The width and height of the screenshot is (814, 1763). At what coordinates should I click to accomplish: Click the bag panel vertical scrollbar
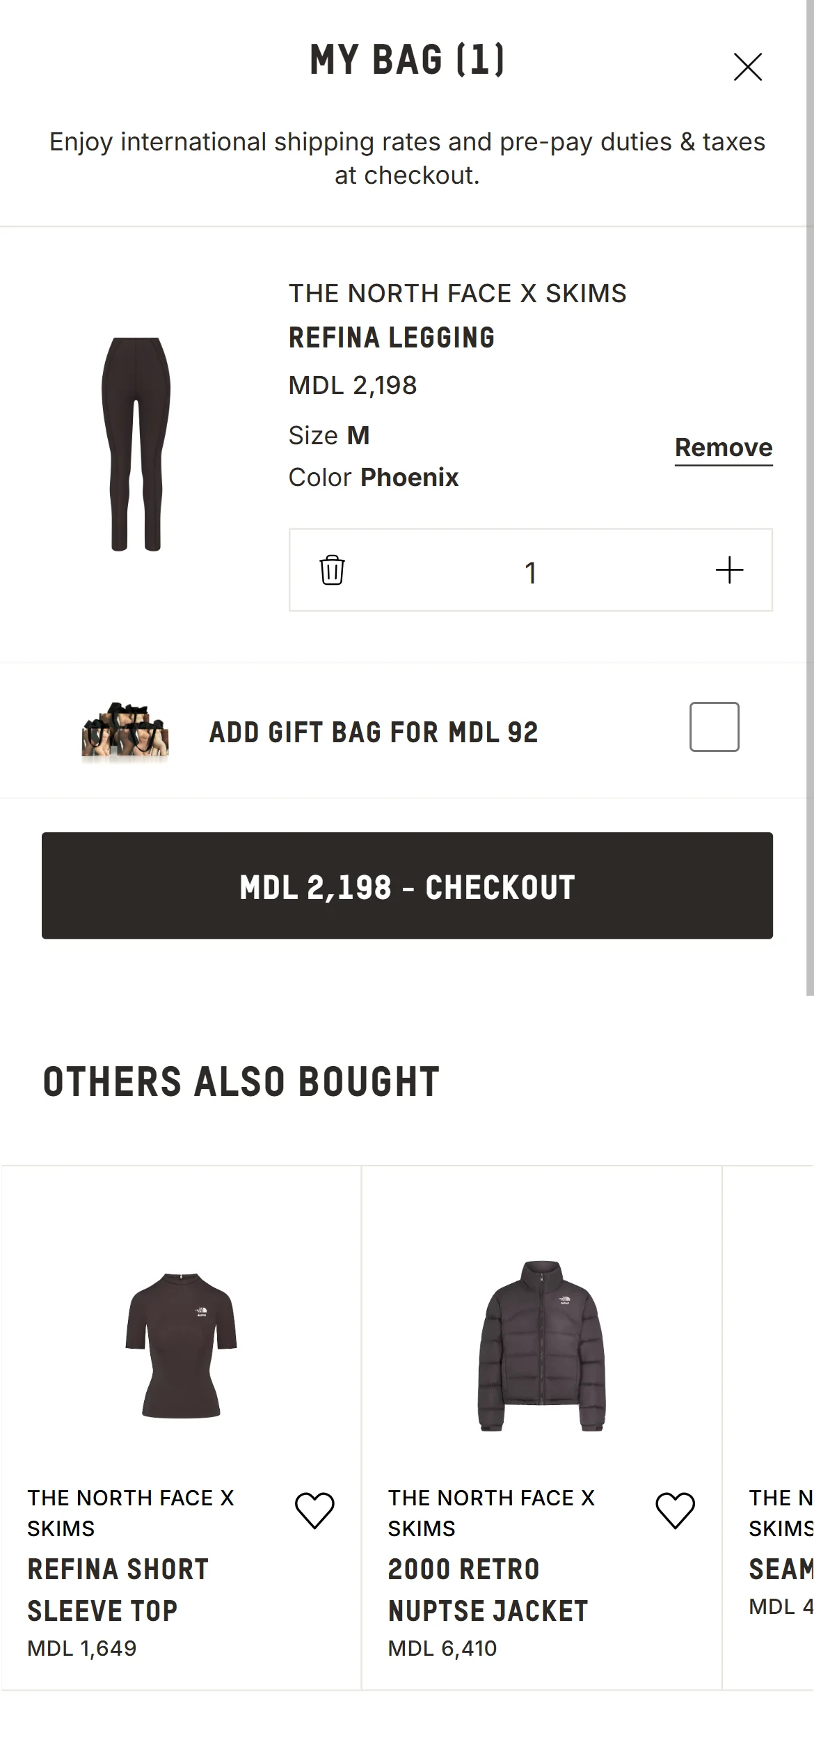pyautogui.click(x=809, y=487)
